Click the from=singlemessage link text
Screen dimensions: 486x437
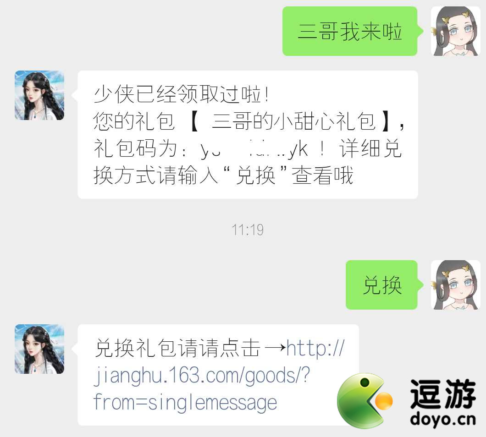[185, 402]
